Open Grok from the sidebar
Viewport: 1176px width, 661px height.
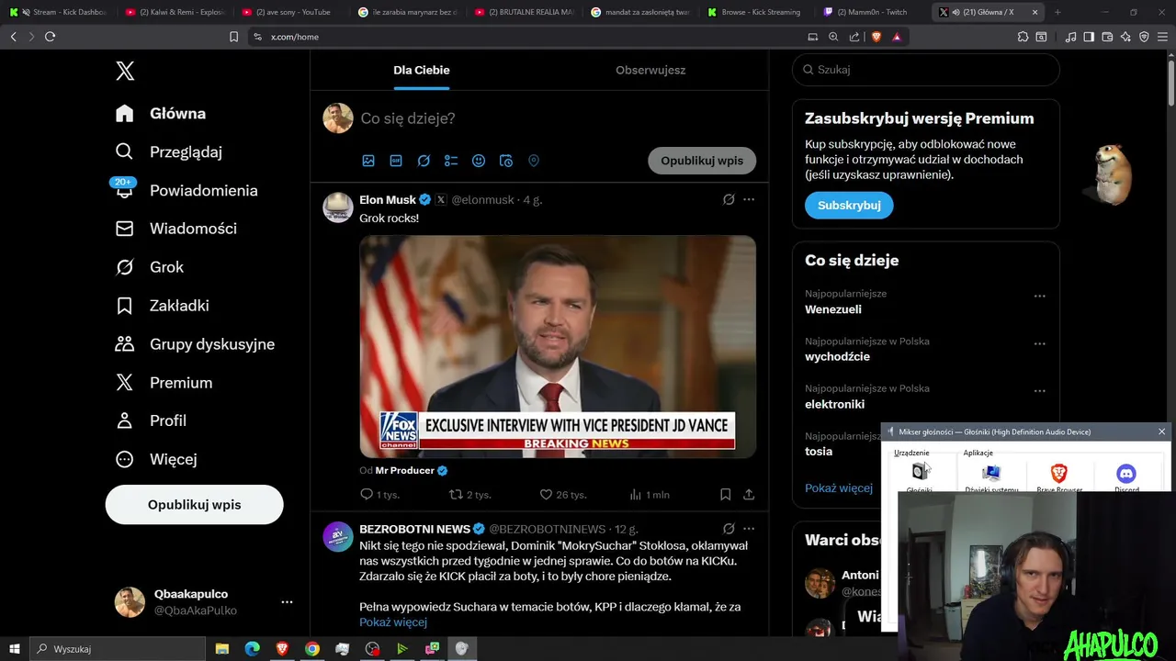150,267
